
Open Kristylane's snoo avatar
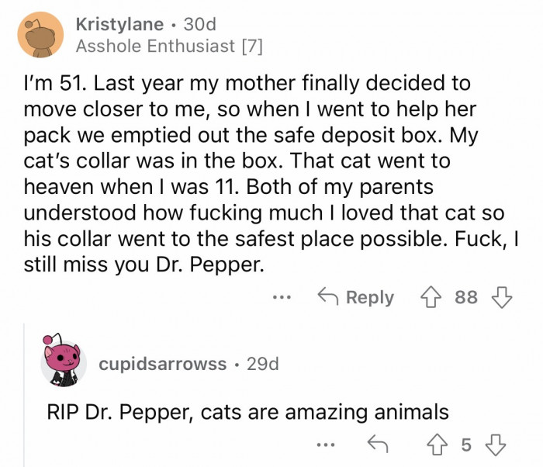40,33
